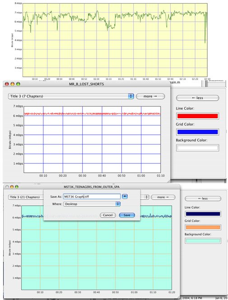Screen dimensions: 228x300
Task: Open the white Background Color swatch
Action: click(197, 148)
